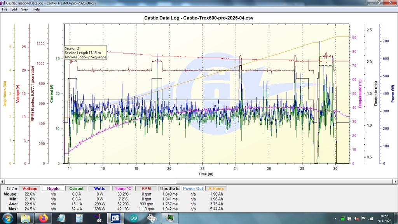This screenshot has height=224, width=398.
Task: Switch to Castle Link taskbar app
Action: (116, 218)
